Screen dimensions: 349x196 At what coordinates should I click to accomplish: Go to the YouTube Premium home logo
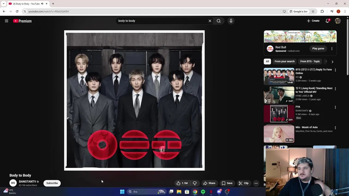pos(22,21)
